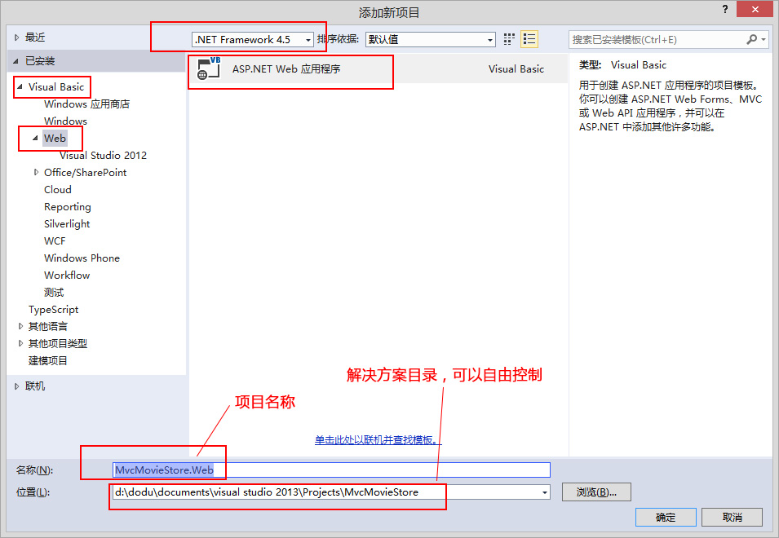The height and width of the screenshot is (538, 779).
Task: Expand the 其他项目类型 node
Action: (20, 343)
